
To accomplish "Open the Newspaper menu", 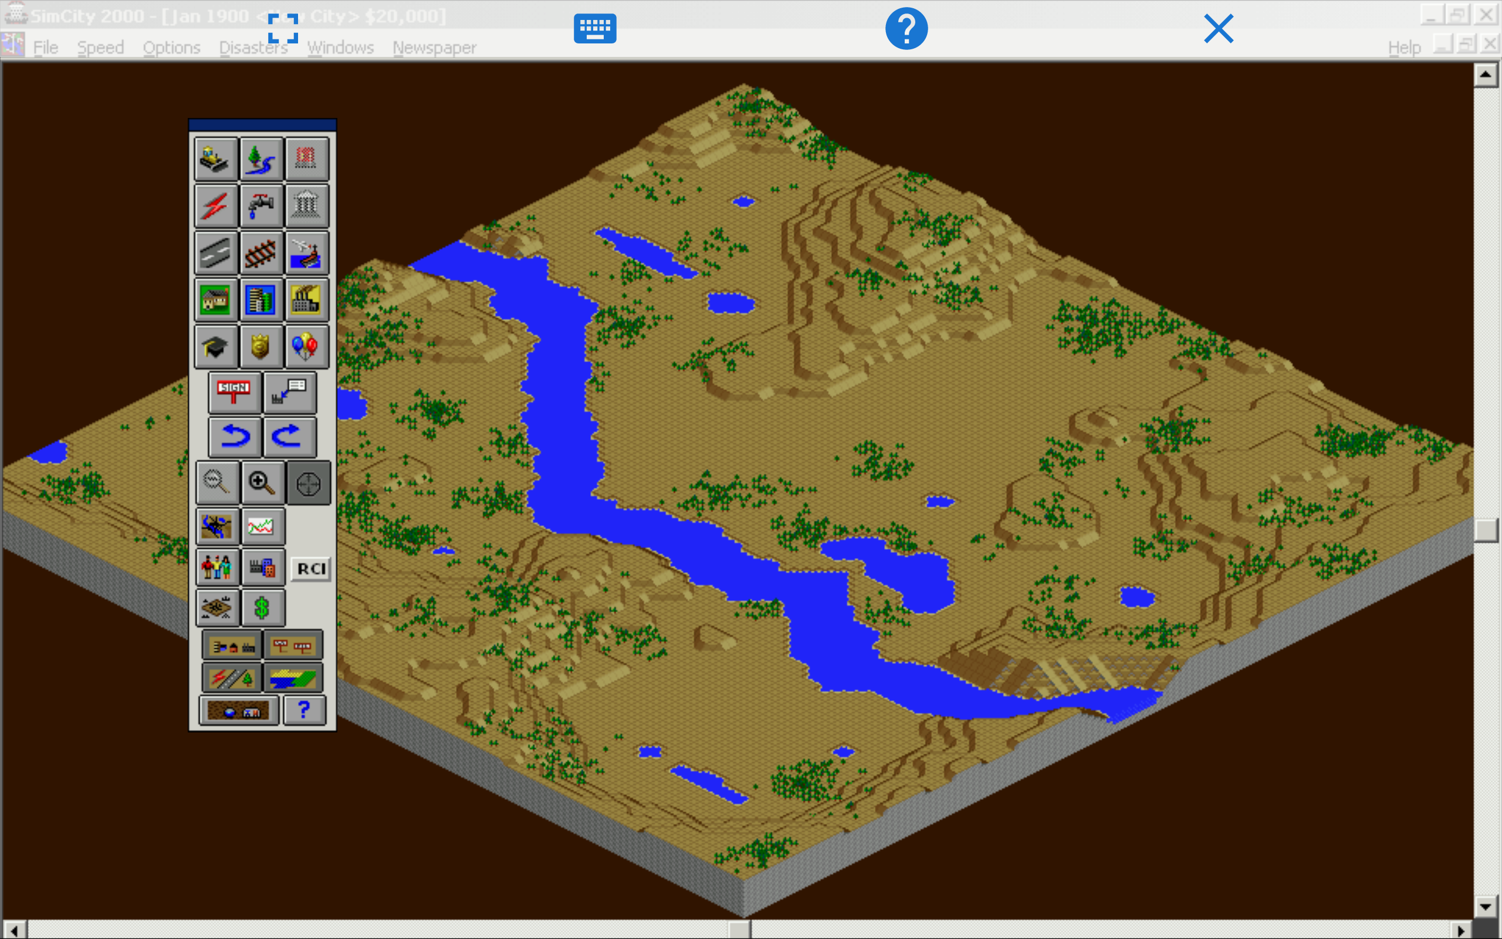I will (434, 47).
